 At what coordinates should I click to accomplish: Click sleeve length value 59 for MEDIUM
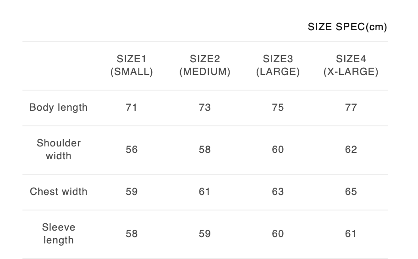tap(205, 234)
